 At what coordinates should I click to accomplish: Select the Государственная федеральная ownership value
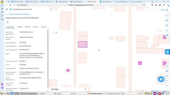pyautogui.click(x=30, y=78)
